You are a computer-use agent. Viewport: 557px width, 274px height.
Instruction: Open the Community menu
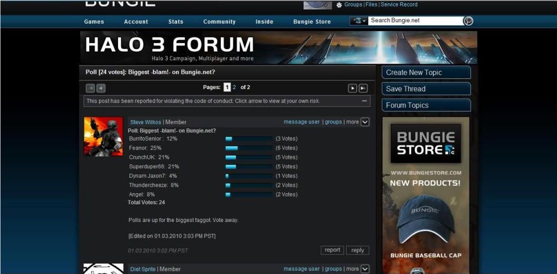tap(219, 22)
